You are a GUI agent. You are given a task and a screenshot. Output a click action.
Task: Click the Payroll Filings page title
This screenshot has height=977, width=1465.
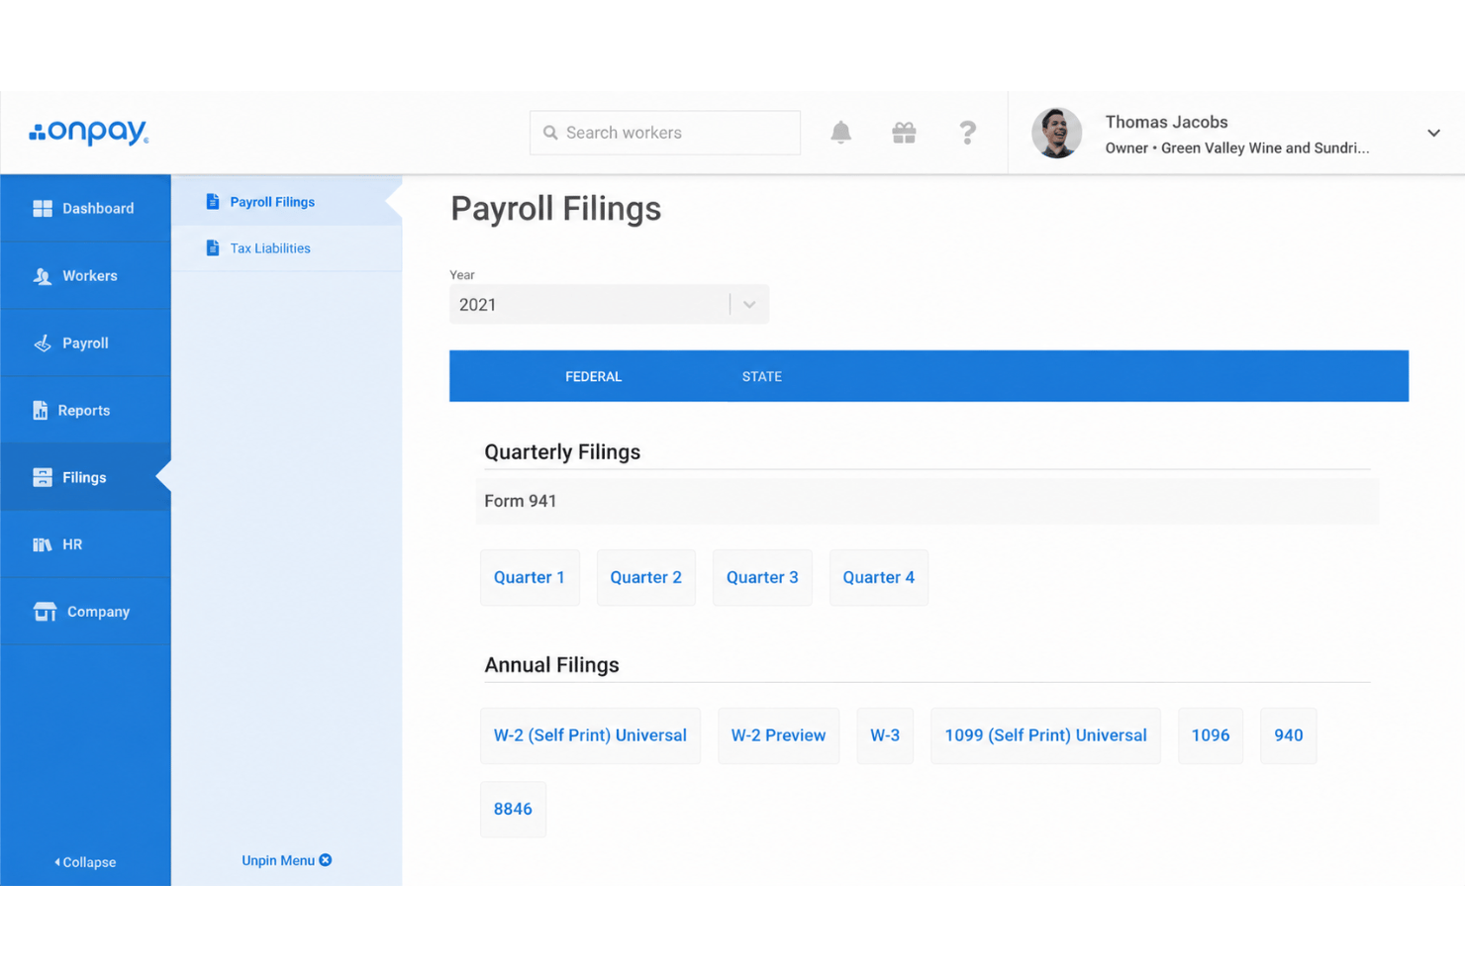tap(556, 209)
